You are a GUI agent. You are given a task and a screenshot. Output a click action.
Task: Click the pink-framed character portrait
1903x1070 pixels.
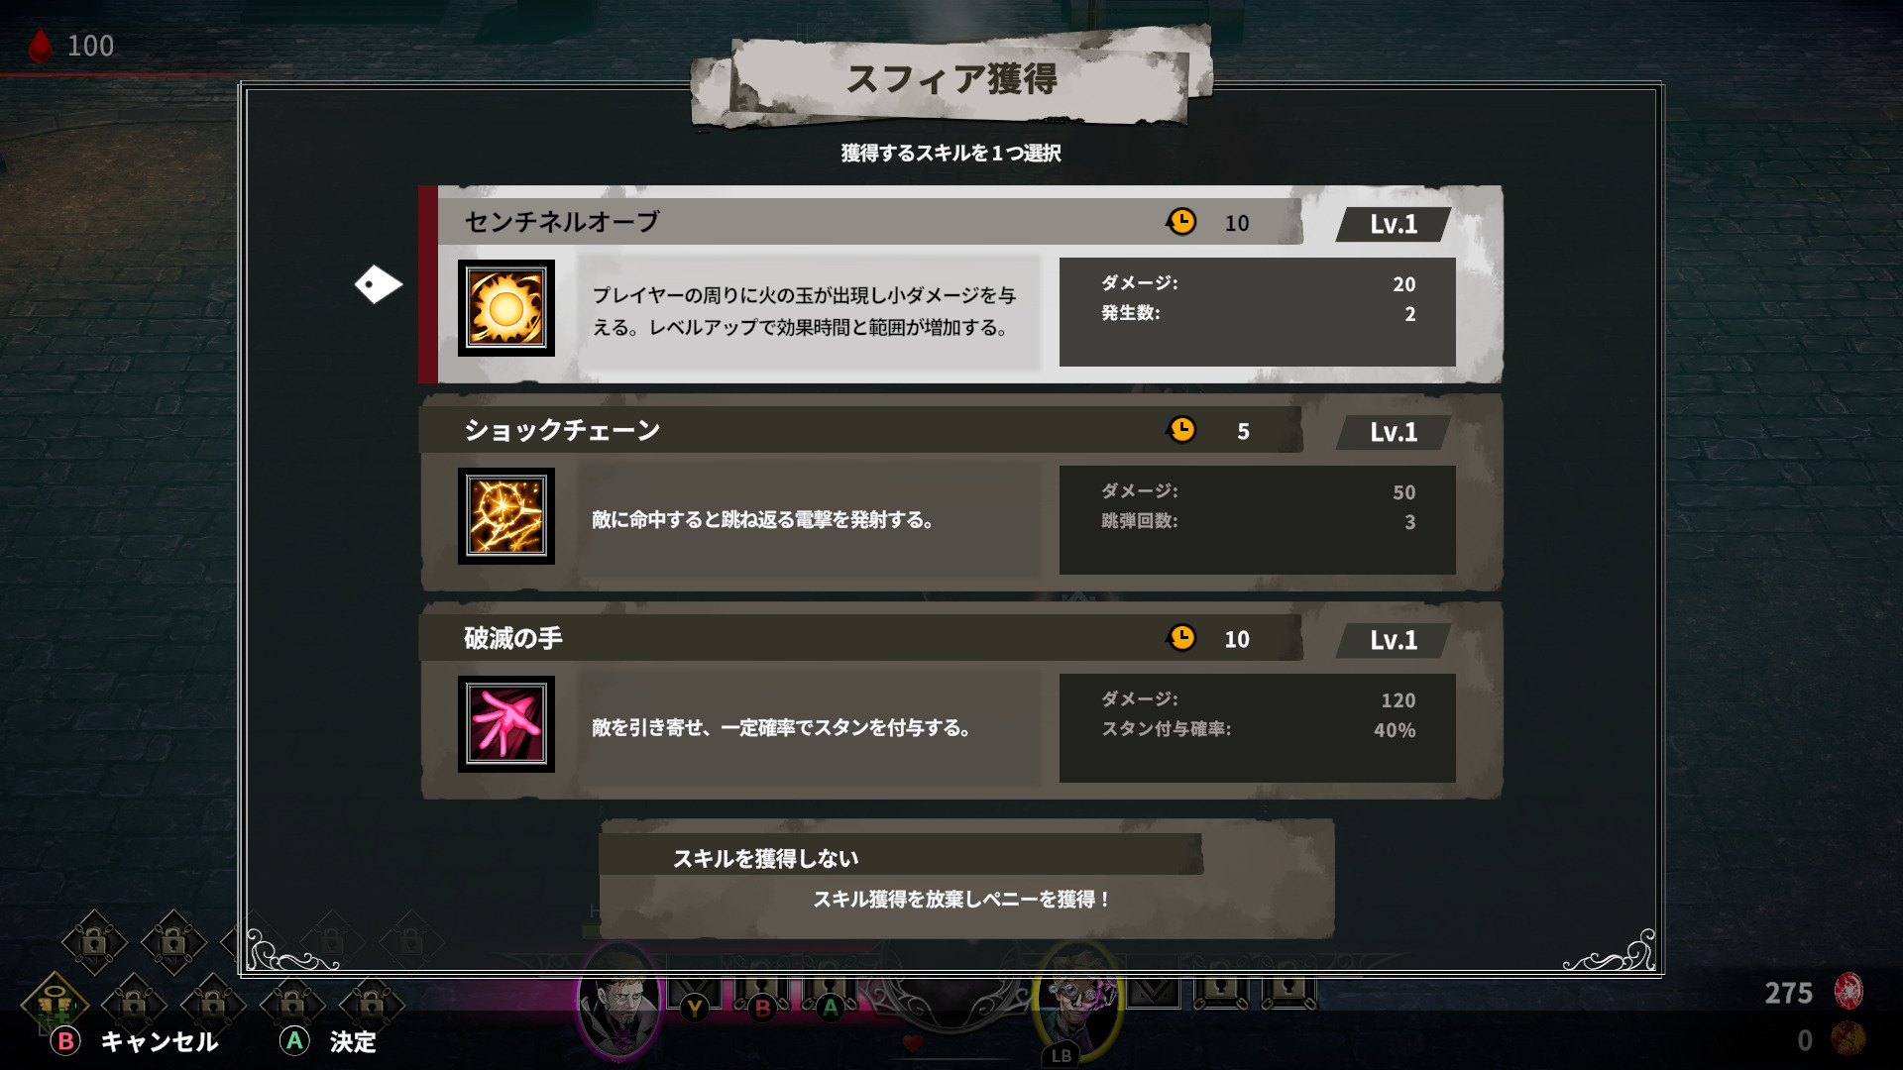(618, 1001)
